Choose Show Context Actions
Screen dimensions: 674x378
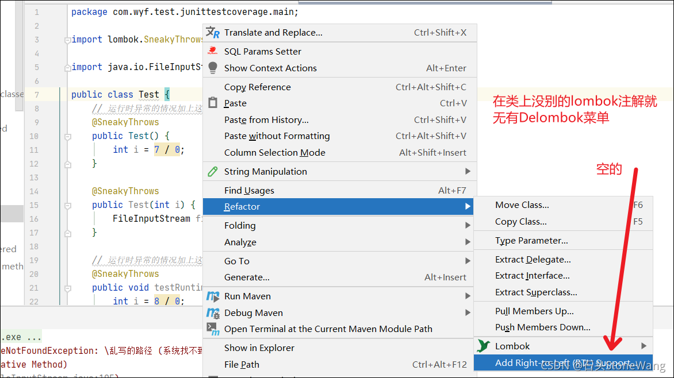tap(339, 68)
